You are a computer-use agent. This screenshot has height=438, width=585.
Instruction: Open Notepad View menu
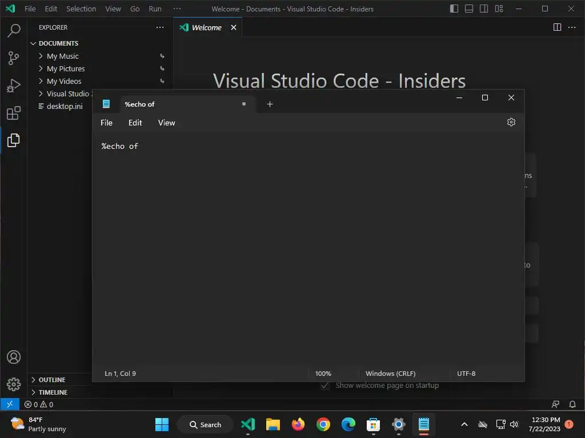[166, 123]
